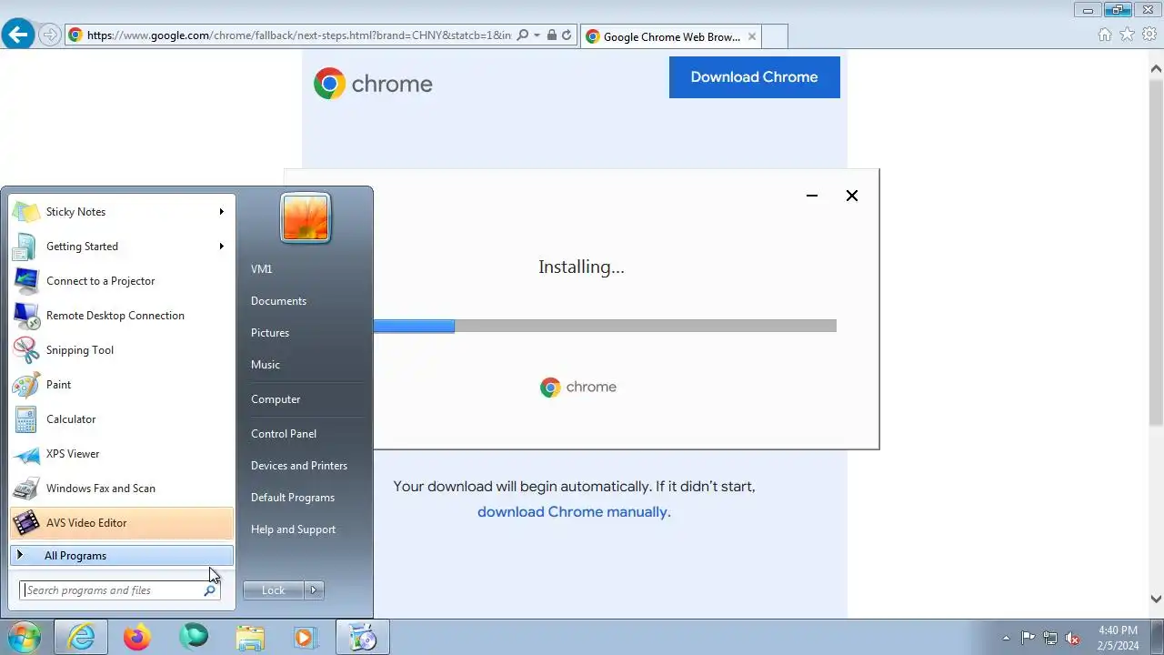1164x655 pixels.
Task: Open Sticky Notes from Start menu
Action: pyautogui.click(x=122, y=212)
